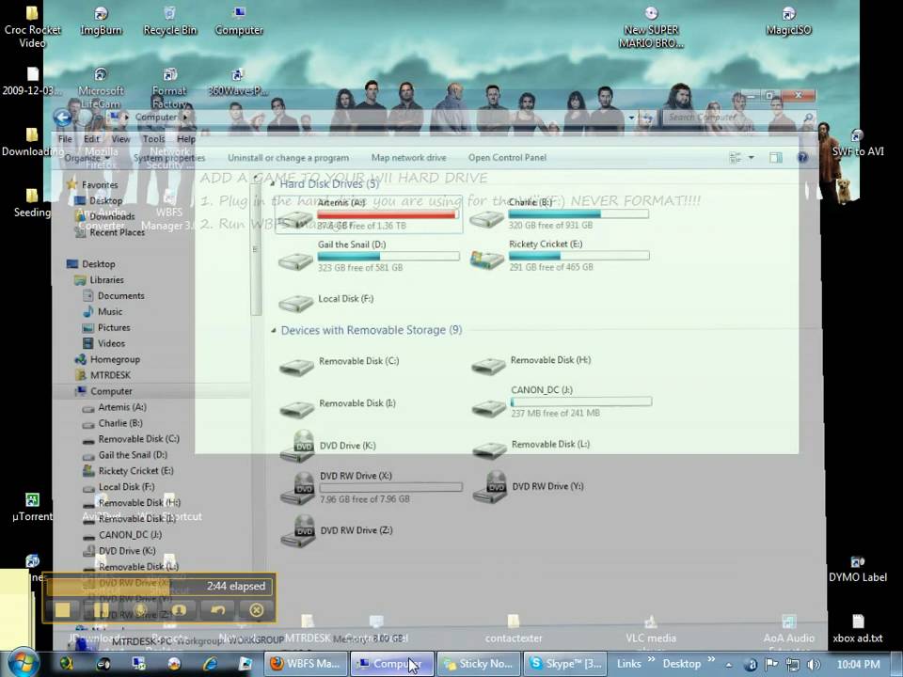Click Uninstall or change a program
This screenshot has height=677, width=903.
point(288,158)
